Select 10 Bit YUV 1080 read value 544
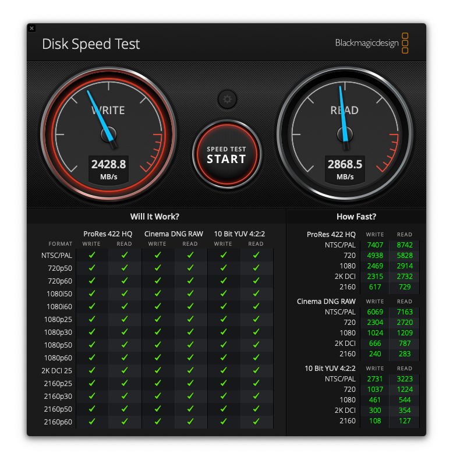453x467 pixels. [405, 399]
